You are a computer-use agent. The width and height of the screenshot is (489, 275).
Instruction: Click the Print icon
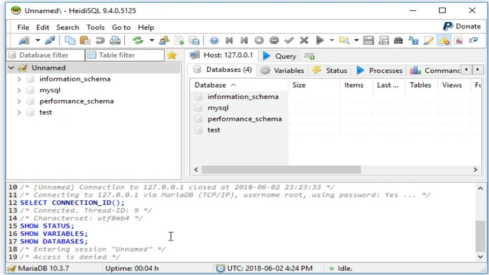pyautogui.click(x=115, y=41)
